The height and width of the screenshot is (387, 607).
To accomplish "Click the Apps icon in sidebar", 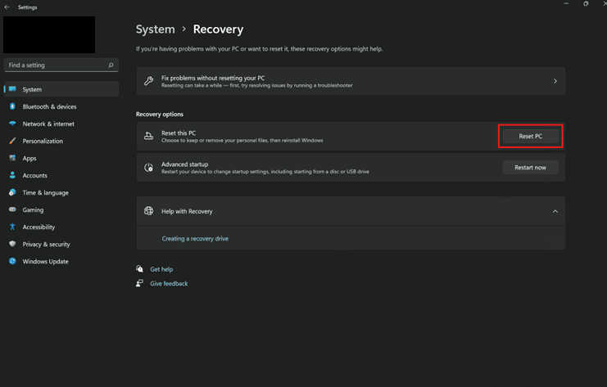I will [x=13, y=158].
